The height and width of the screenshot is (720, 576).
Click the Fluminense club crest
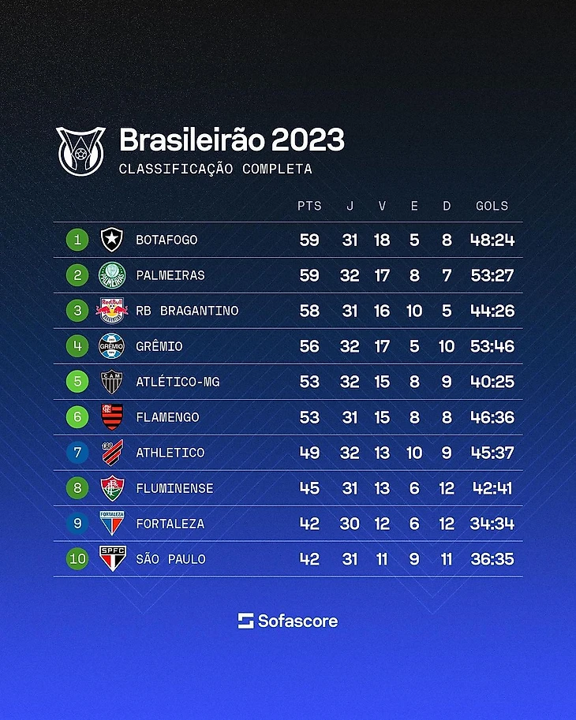point(111,488)
